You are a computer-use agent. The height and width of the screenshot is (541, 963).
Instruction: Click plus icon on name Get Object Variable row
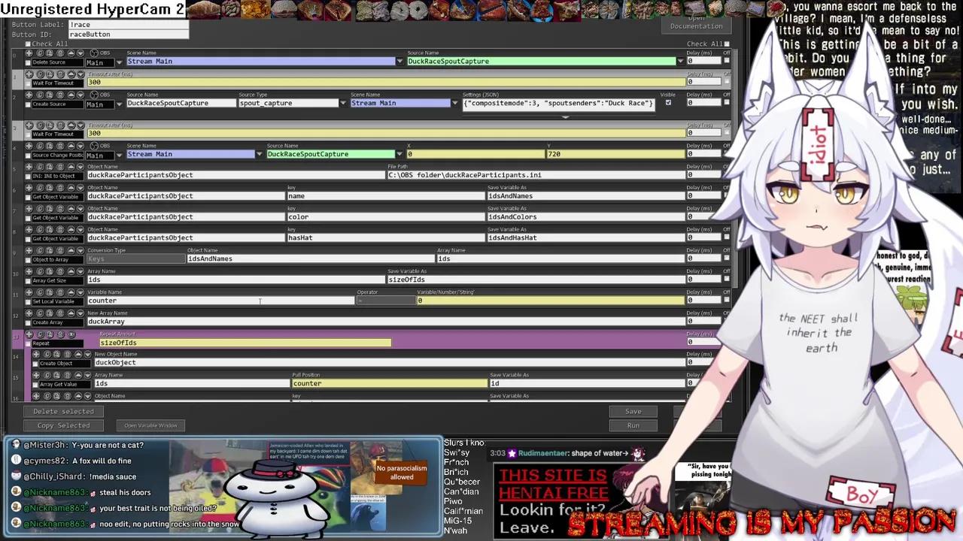tap(29, 188)
